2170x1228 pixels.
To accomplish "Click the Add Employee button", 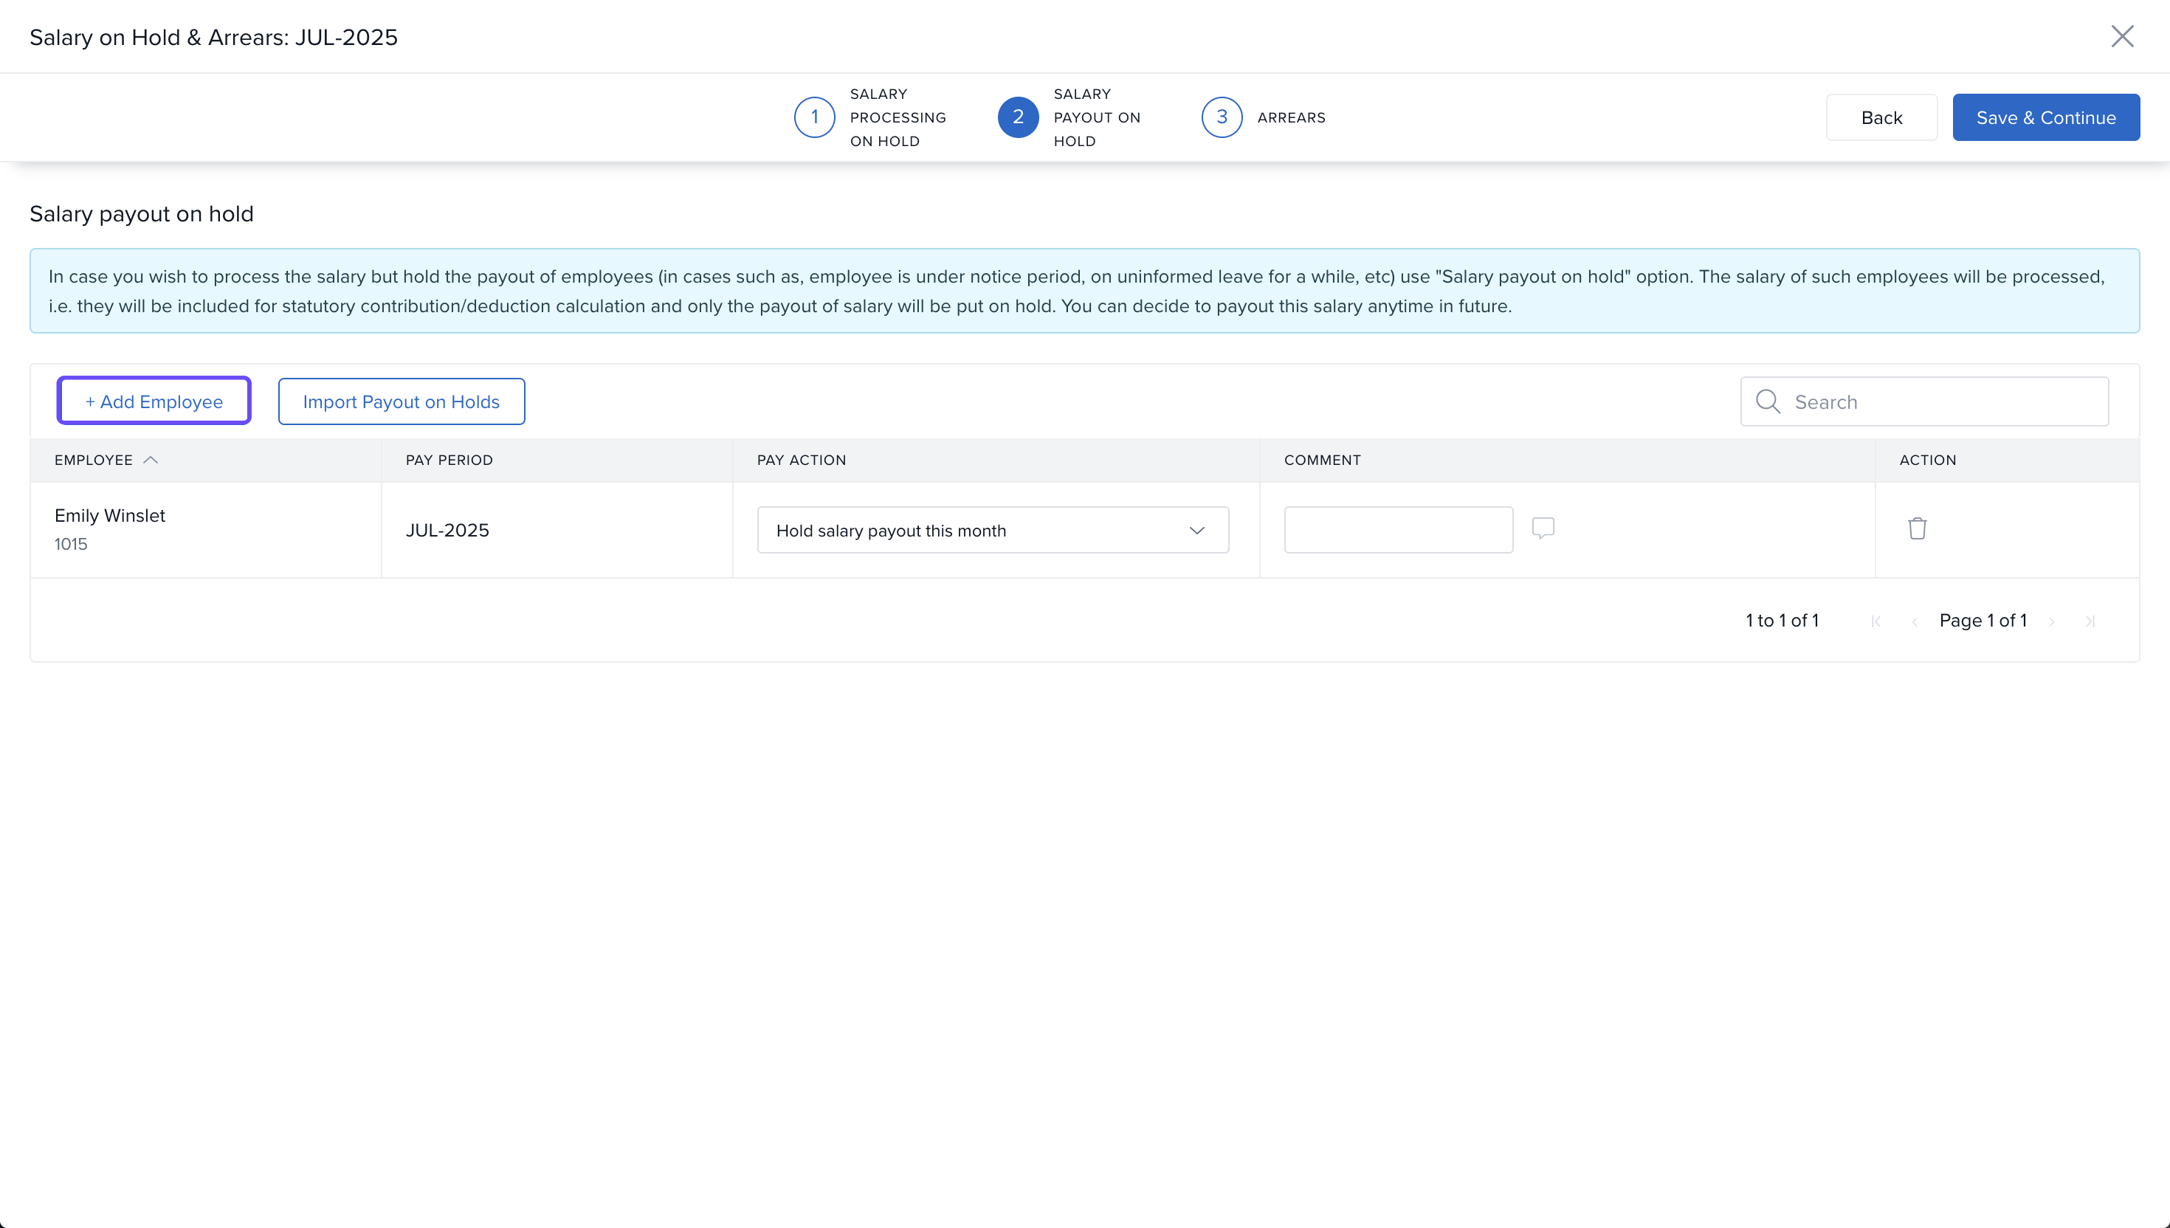I will [x=154, y=401].
